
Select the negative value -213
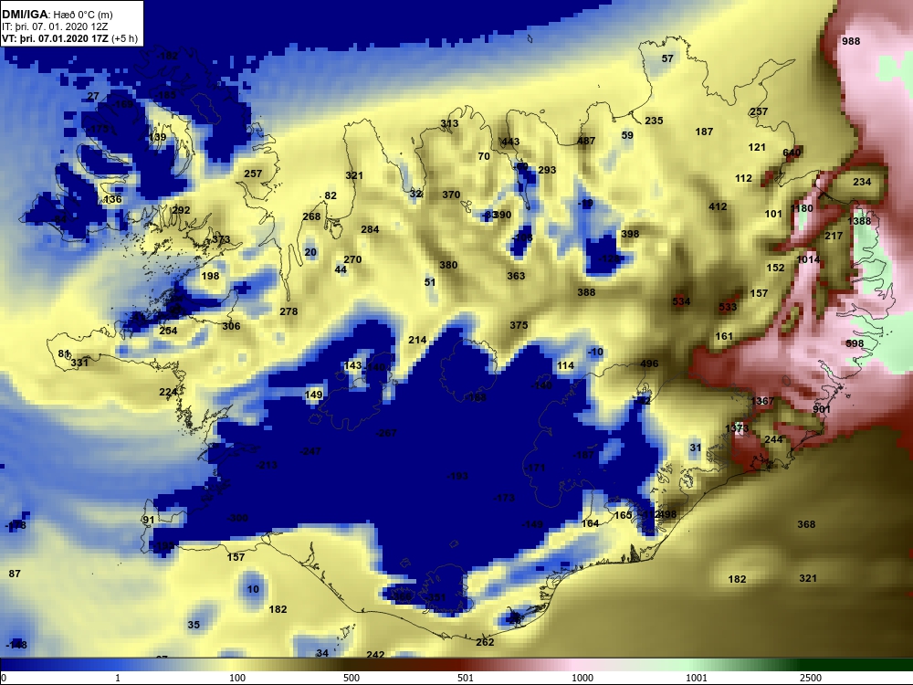267,465
